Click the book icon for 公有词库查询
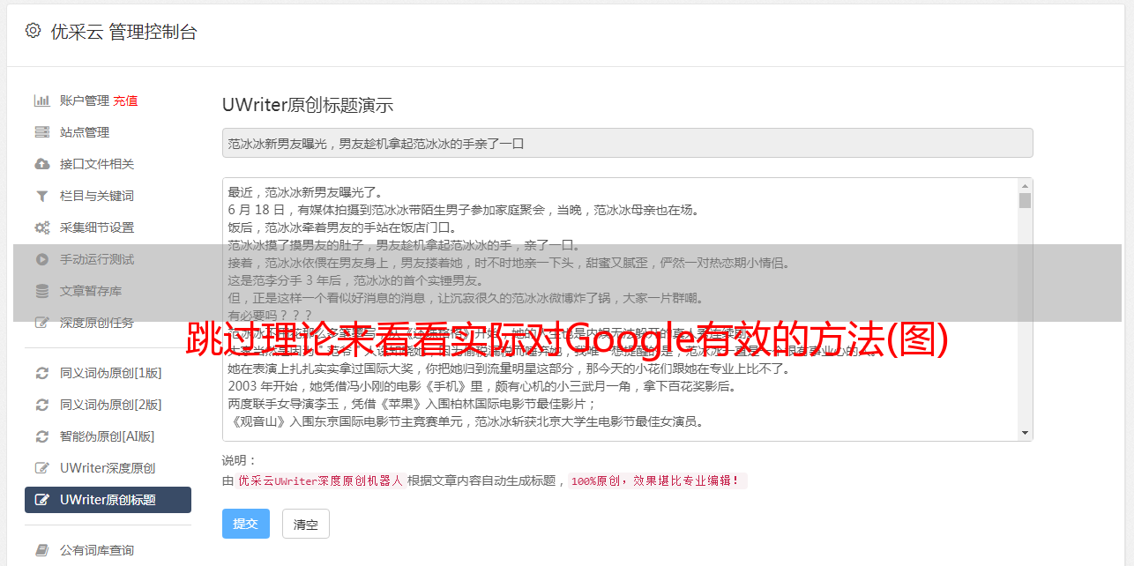This screenshot has height=566, width=1134. (41, 550)
